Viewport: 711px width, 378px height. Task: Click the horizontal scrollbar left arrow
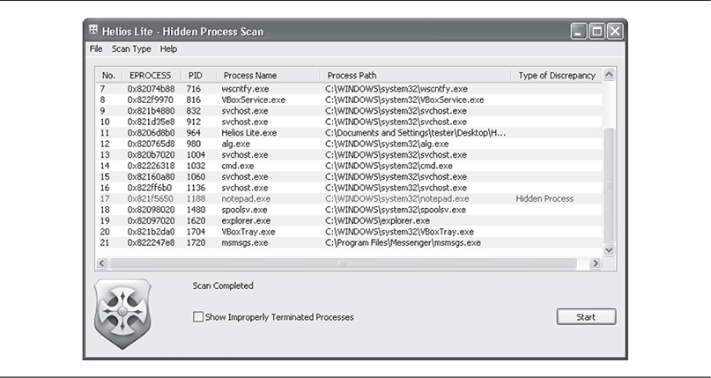[x=100, y=263]
